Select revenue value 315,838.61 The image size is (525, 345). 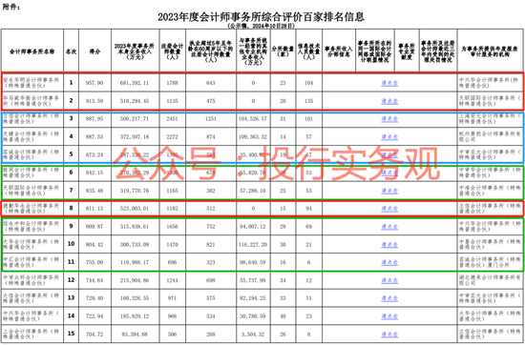coord(135,227)
